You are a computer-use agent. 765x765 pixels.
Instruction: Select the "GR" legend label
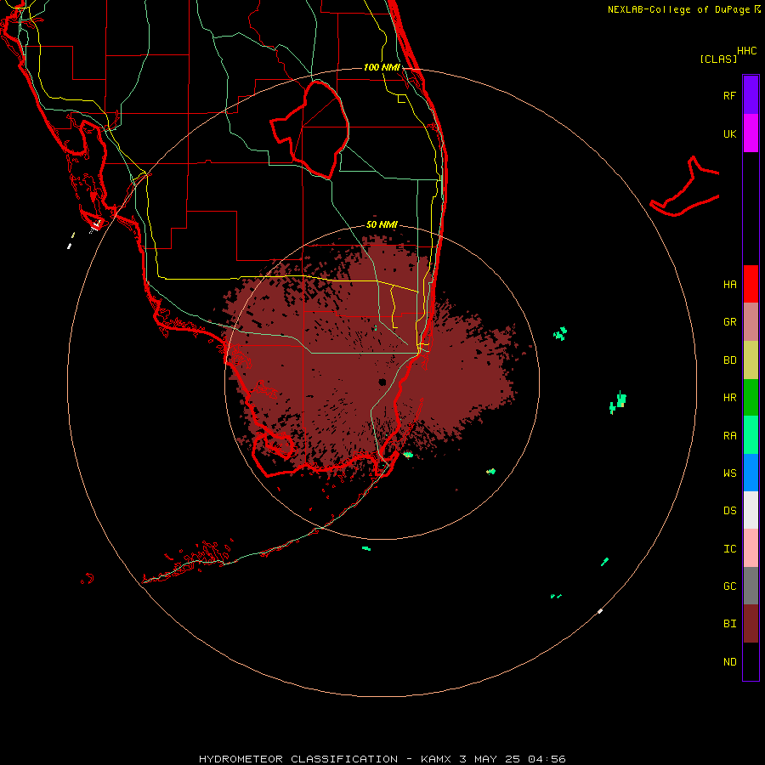729,322
